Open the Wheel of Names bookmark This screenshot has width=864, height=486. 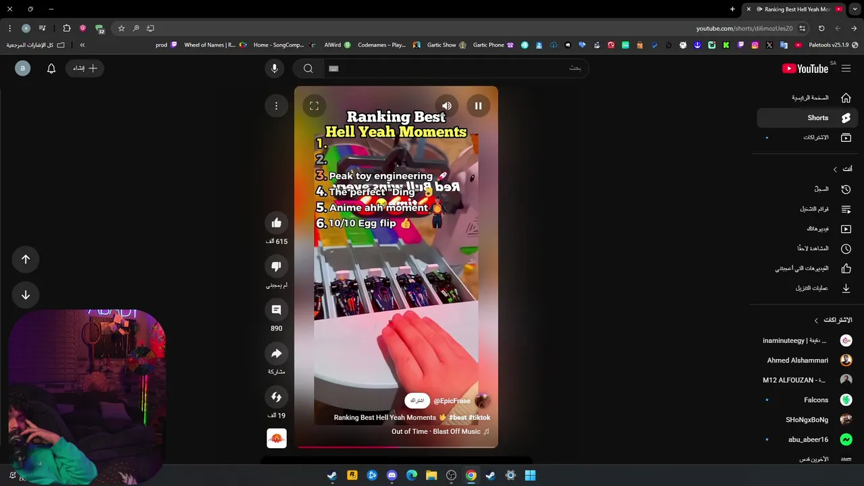215,45
